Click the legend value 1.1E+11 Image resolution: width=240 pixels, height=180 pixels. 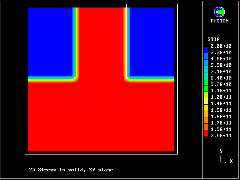[221, 91]
